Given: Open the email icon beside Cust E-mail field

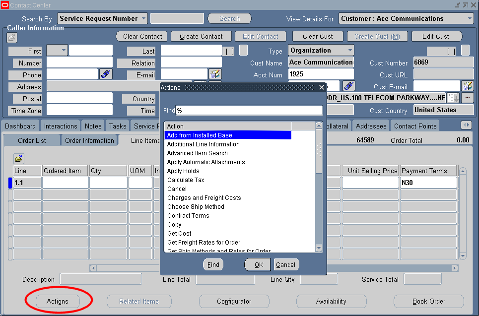Looking at the screenshot, I should 467,86.
